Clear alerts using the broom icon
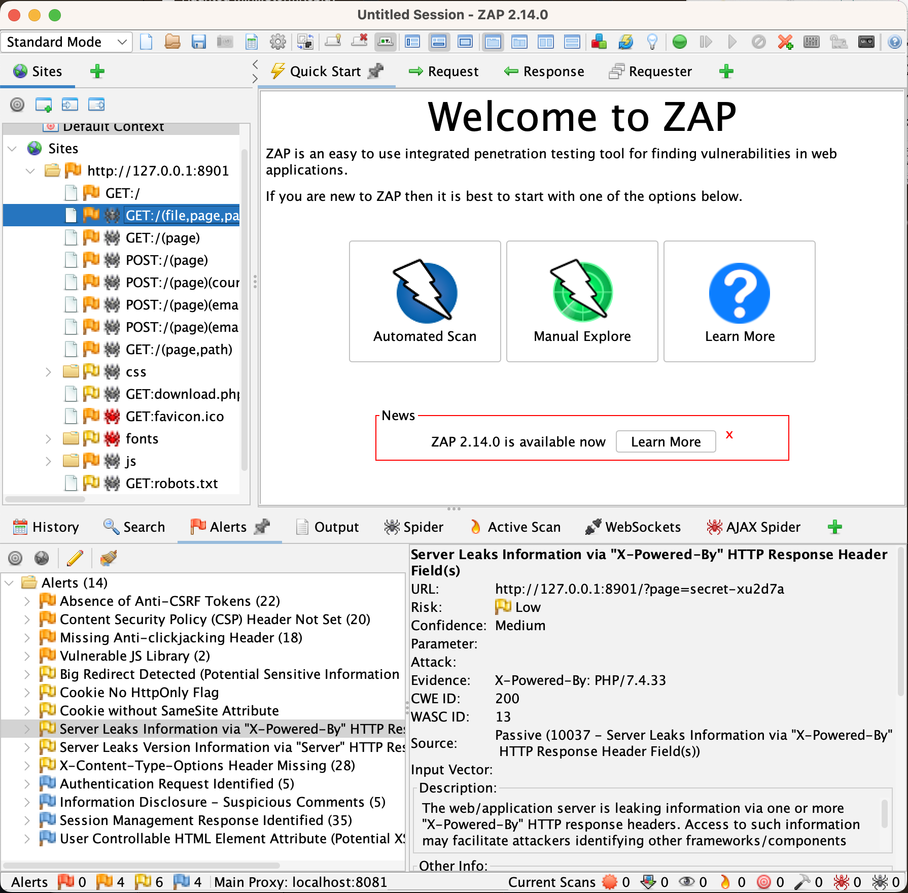908x893 pixels. 108,558
